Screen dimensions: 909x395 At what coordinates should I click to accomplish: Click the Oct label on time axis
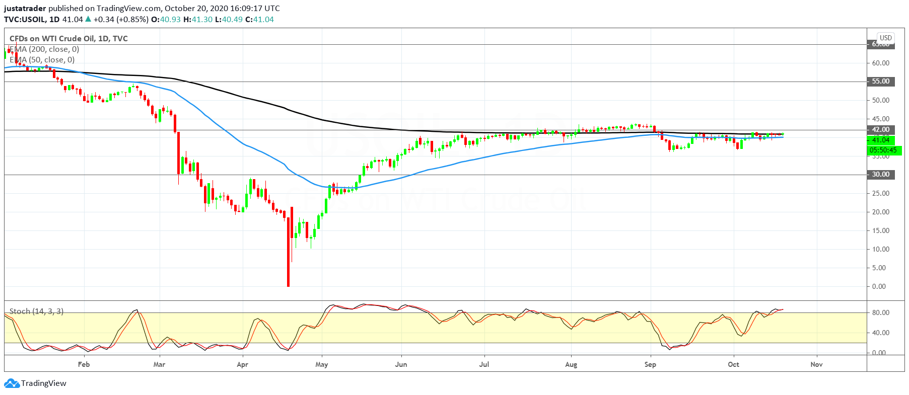tap(733, 364)
